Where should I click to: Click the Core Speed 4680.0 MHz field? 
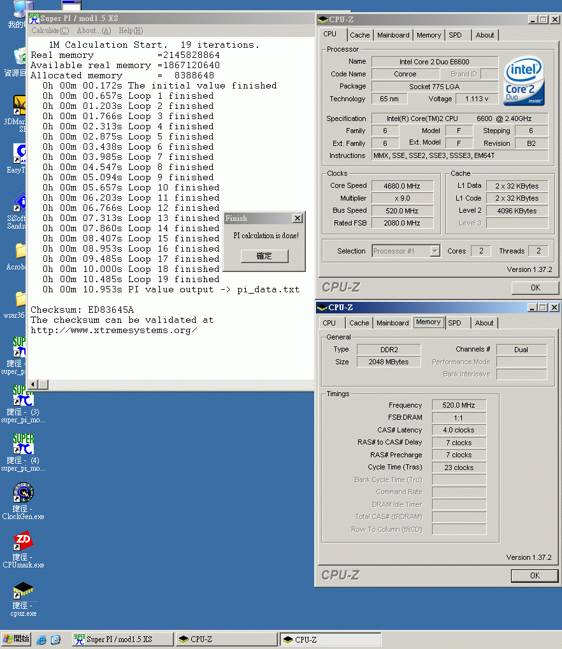coord(402,186)
